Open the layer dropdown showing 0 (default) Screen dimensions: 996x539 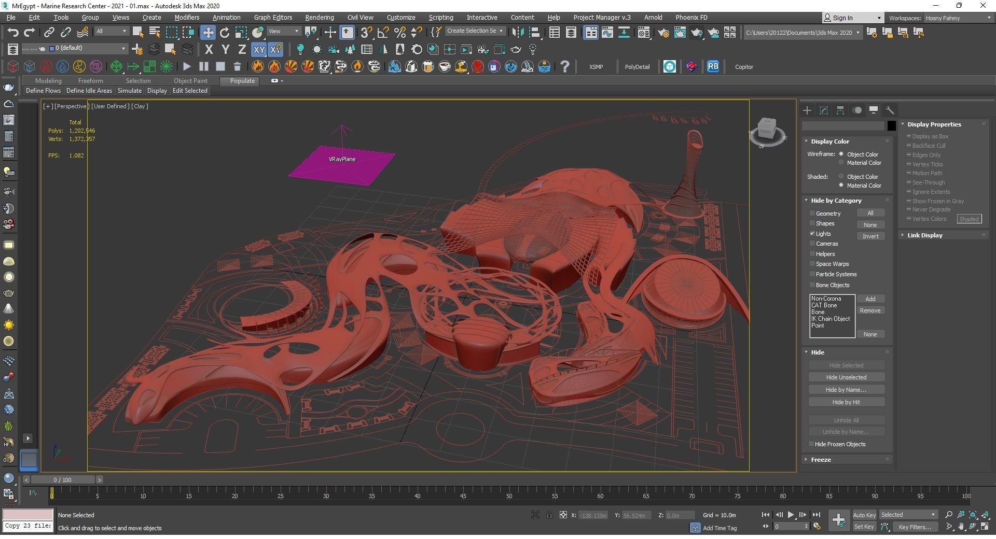pyautogui.click(x=87, y=48)
